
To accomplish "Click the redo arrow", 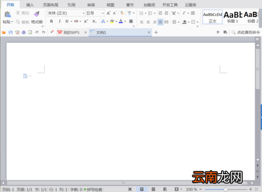I will point(43,32).
